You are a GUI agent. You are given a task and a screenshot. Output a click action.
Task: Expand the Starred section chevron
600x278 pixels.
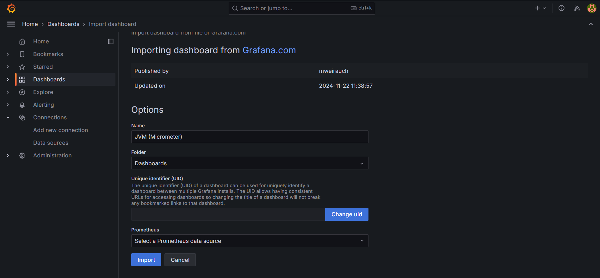point(8,67)
